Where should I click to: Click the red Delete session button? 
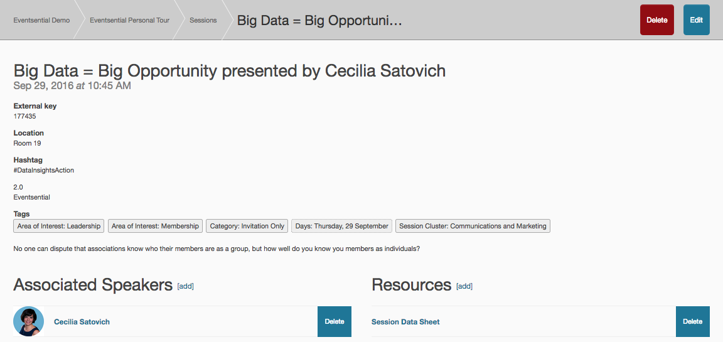(656, 20)
